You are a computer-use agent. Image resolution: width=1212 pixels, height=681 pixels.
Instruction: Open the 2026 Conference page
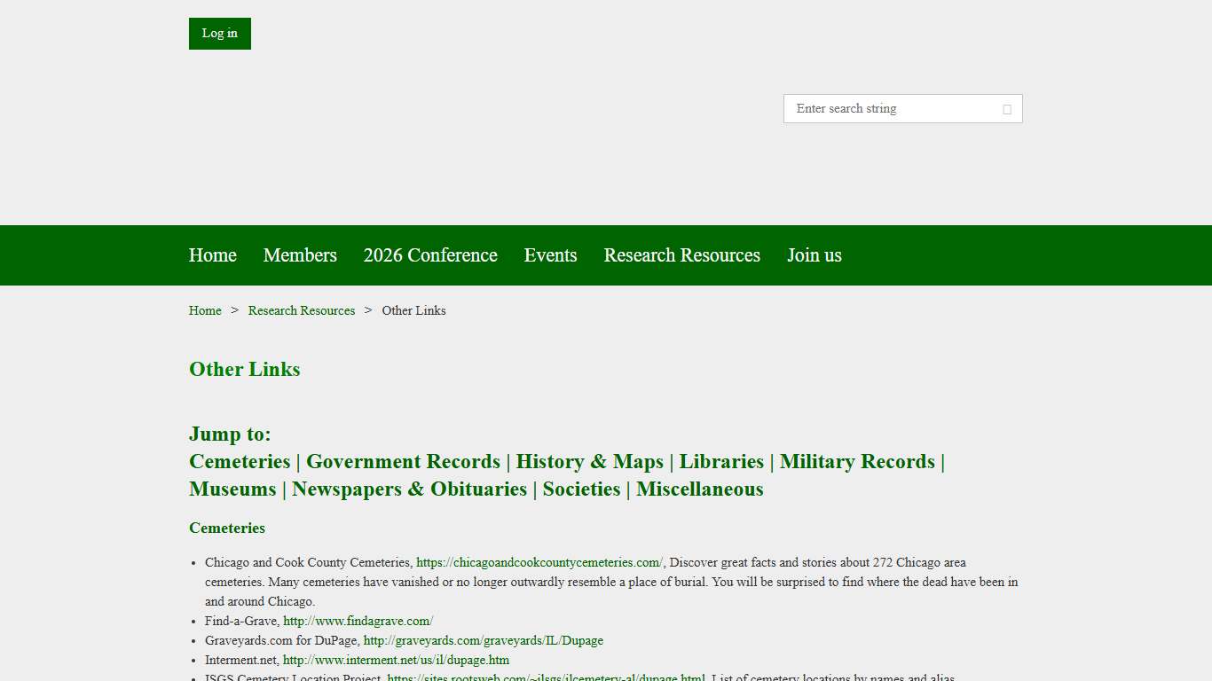[x=430, y=255]
